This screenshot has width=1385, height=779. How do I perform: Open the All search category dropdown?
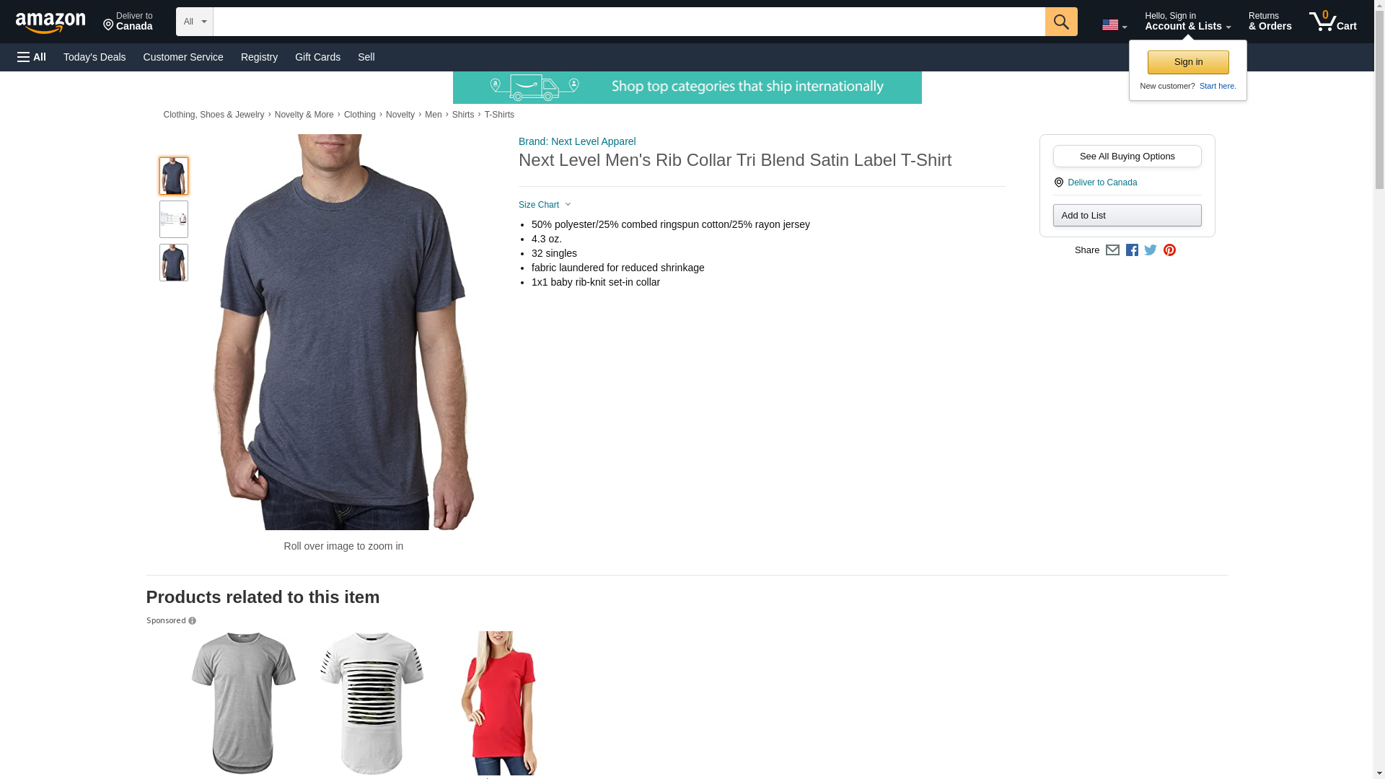(x=195, y=22)
